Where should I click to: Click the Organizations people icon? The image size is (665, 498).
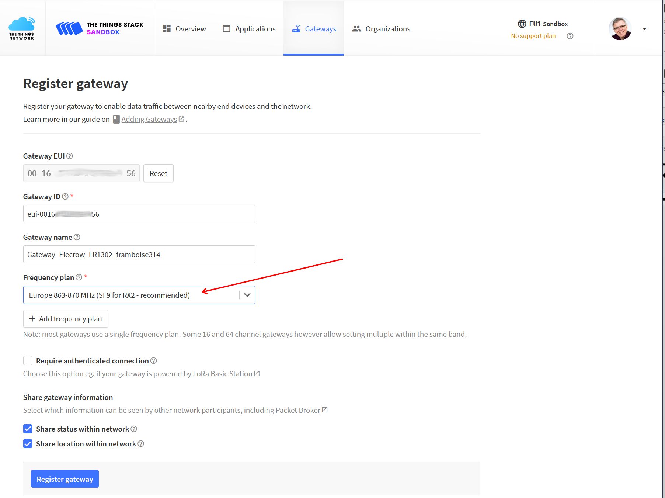point(356,28)
